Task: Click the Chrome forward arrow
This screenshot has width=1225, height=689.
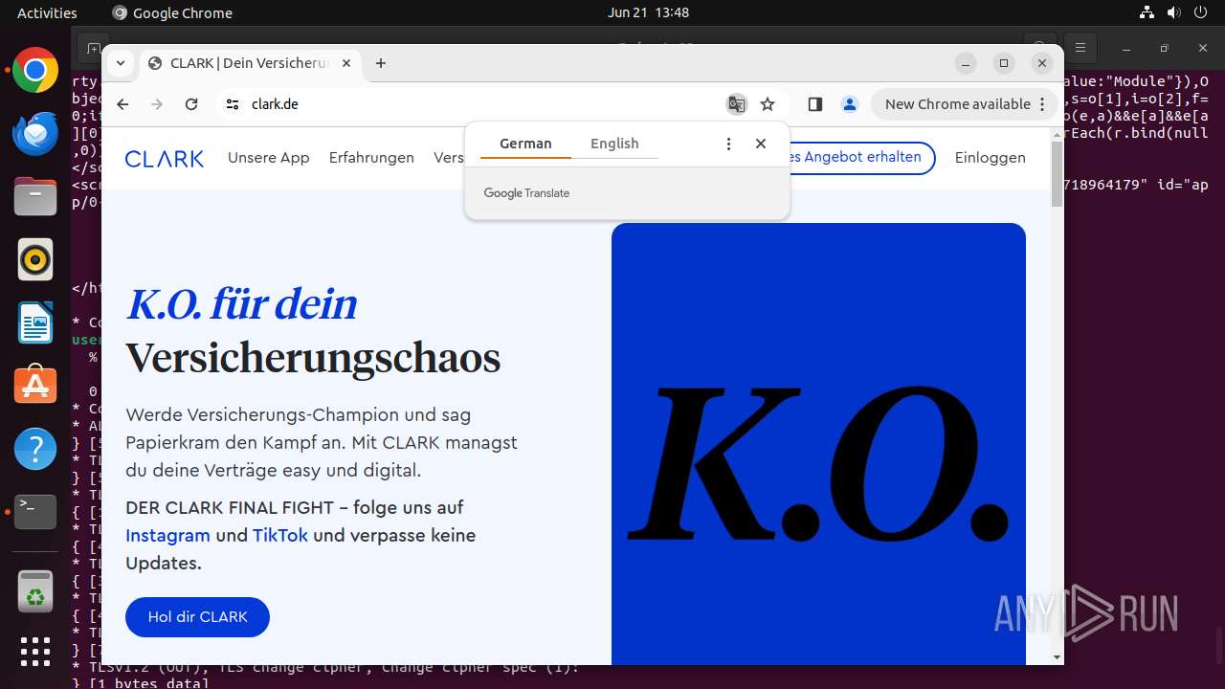Action: click(157, 104)
